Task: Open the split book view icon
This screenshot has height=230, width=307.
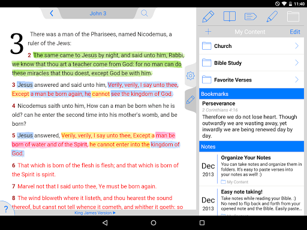Action: pos(230,16)
